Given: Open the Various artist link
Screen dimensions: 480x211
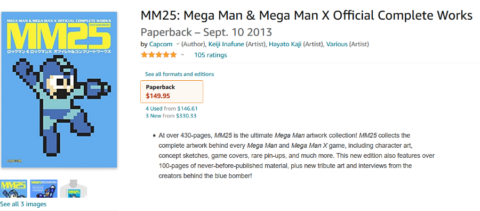Looking at the screenshot, I should point(337,44).
